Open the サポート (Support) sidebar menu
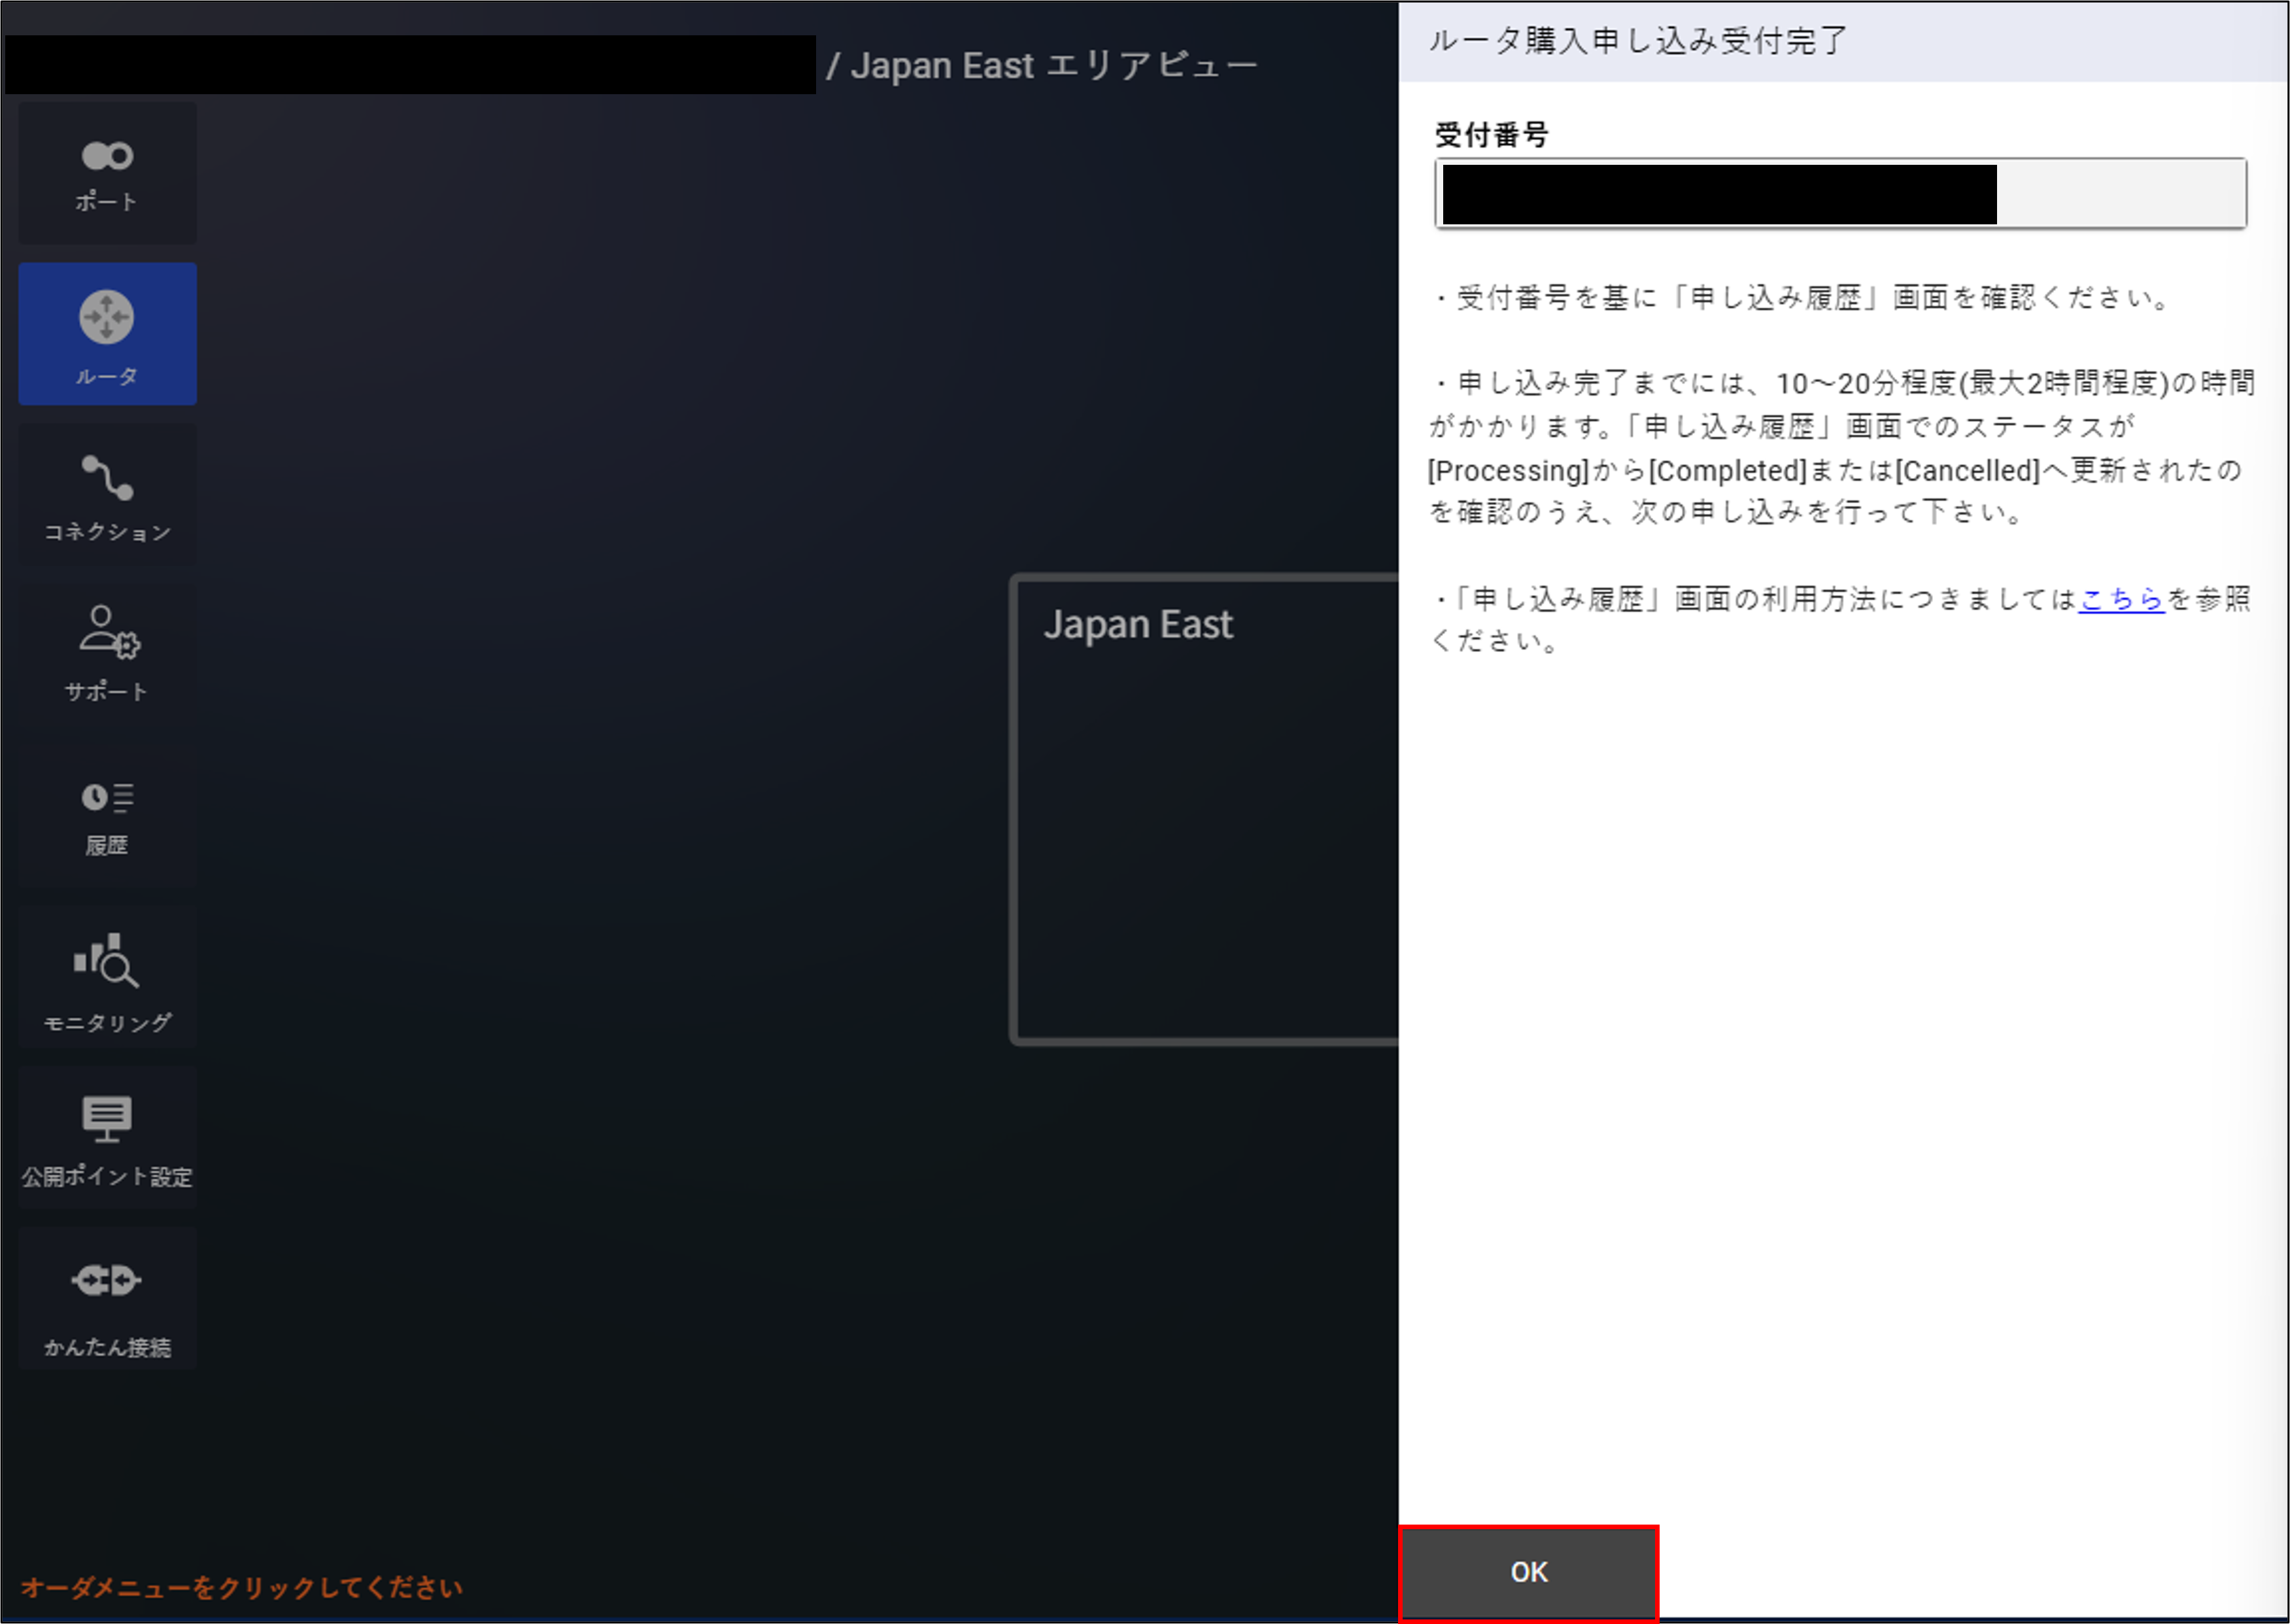Image resolution: width=2290 pixels, height=1624 pixels. click(x=107, y=655)
